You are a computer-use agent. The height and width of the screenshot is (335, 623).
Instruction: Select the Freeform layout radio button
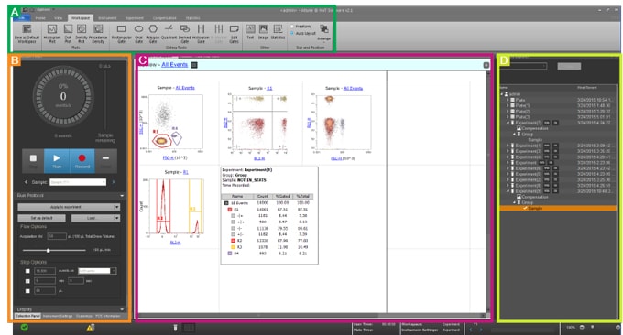(x=291, y=27)
